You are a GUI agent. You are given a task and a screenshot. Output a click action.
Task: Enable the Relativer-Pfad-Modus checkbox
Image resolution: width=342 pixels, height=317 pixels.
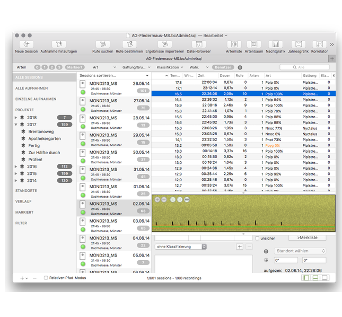46,277
